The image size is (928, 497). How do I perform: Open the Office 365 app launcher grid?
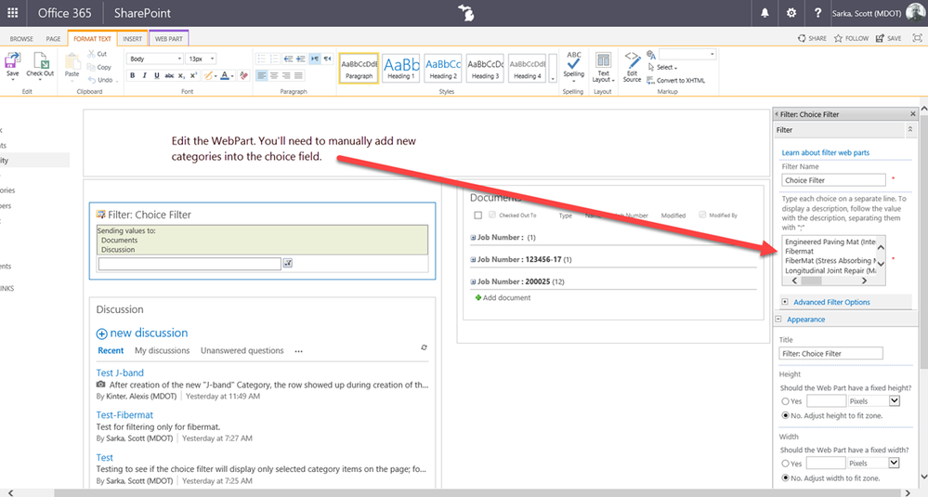pyautogui.click(x=12, y=12)
